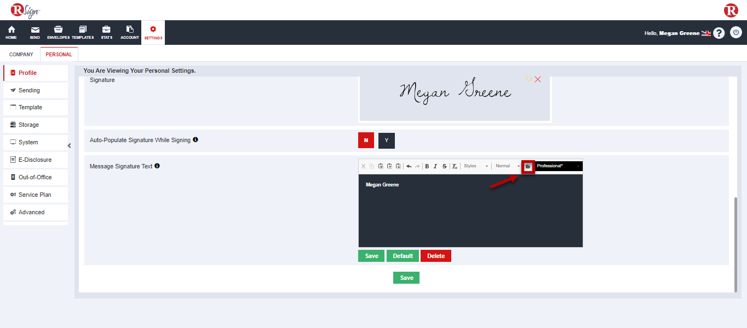Screen dimensions: 747x328
Task: Click the RSign logo at top left
Action: click(x=25, y=10)
